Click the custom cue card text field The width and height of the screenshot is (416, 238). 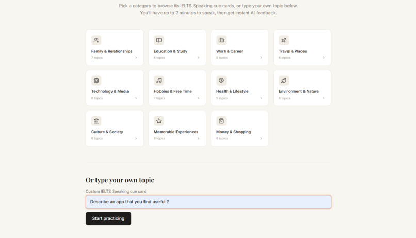[209, 202]
